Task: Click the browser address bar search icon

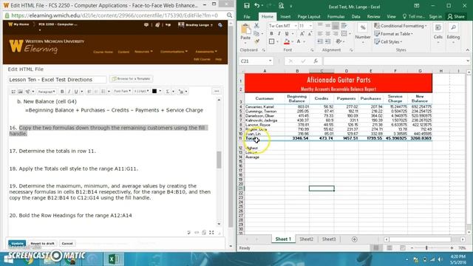Action: (x=229, y=15)
